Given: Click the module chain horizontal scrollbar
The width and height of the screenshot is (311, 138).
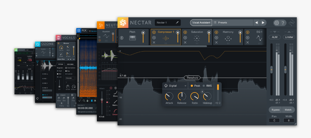Looking at the screenshot, I should [x=163, y=46].
